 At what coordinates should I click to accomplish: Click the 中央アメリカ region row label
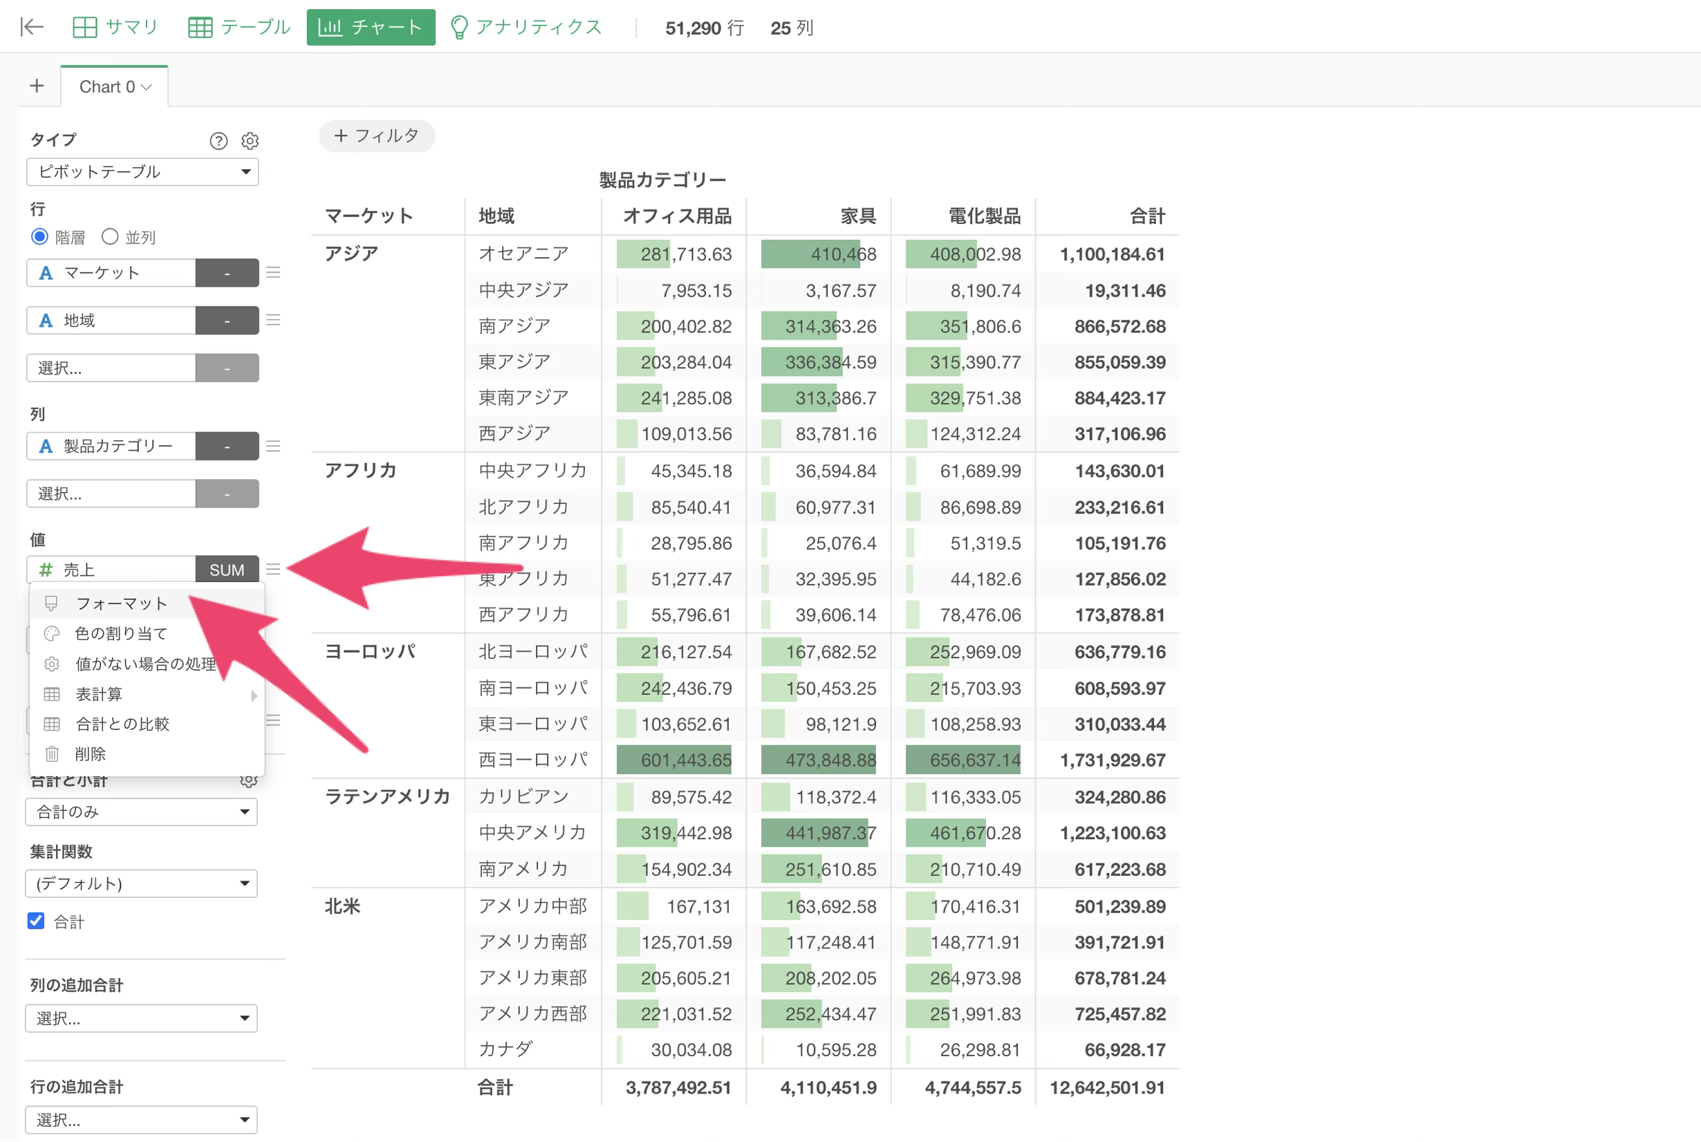[532, 832]
